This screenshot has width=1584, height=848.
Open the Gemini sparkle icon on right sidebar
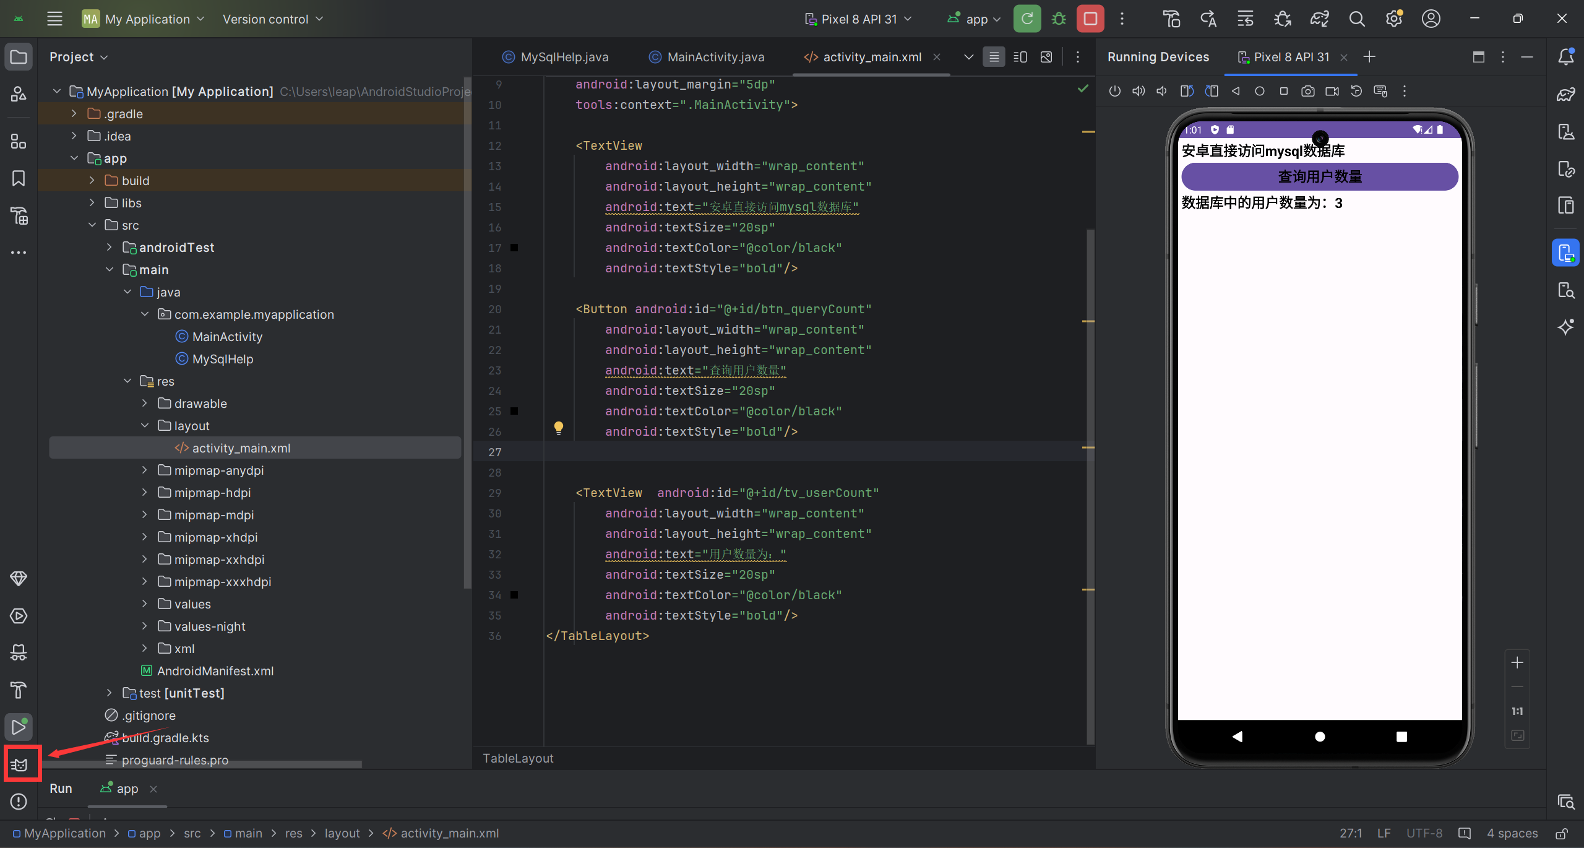coord(1566,327)
